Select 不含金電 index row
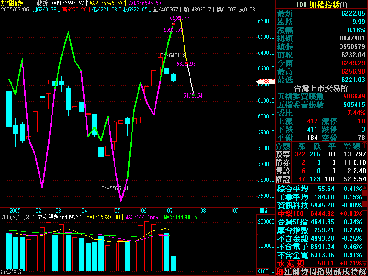Screen dimensions: 368x276 [x=319, y=255]
